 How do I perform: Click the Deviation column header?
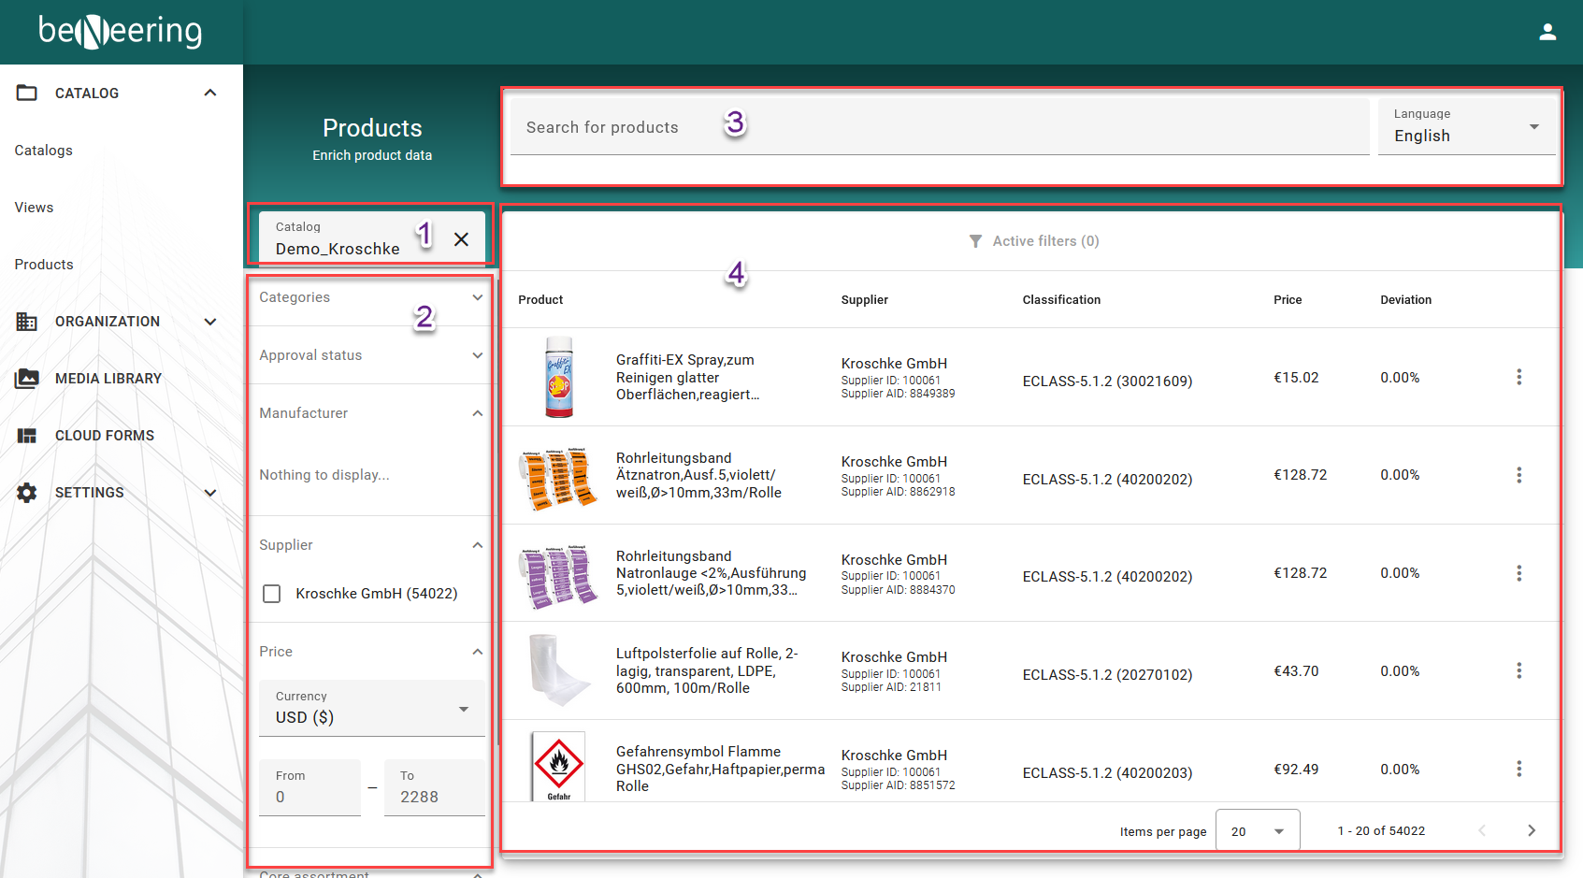[x=1405, y=300]
